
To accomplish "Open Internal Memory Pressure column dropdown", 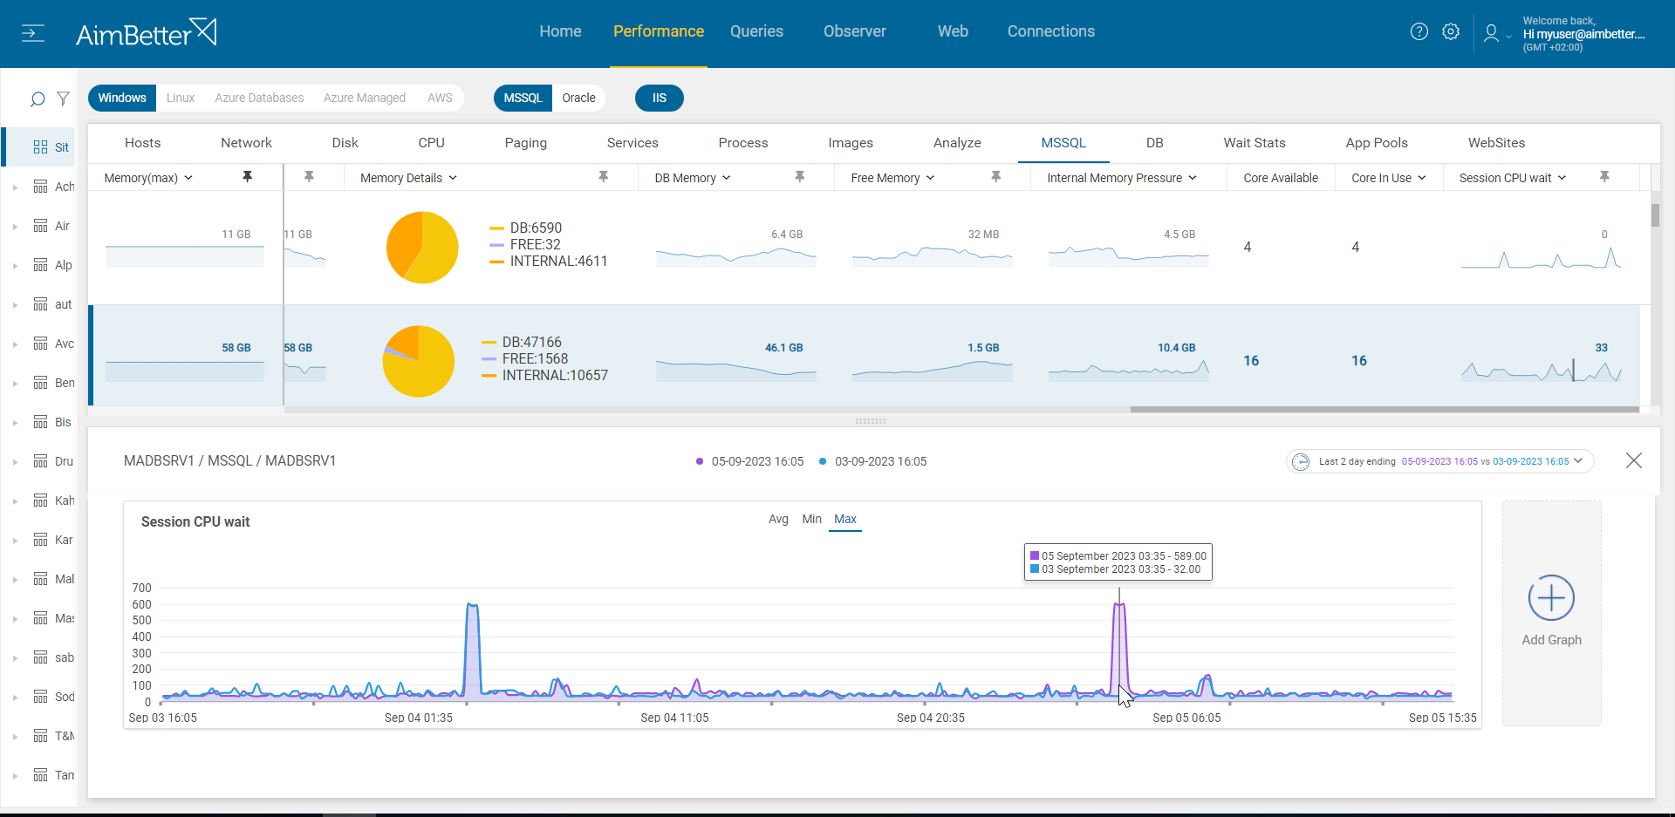I will pyautogui.click(x=1193, y=178).
